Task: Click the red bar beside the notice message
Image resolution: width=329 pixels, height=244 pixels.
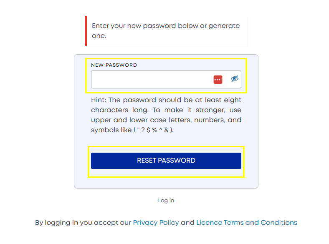Action: pos(86,31)
